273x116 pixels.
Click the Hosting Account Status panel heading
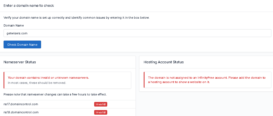tap(164, 62)
